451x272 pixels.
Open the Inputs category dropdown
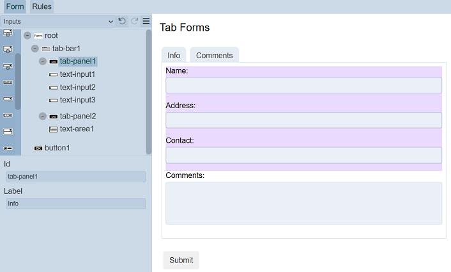tap(57, 21)
